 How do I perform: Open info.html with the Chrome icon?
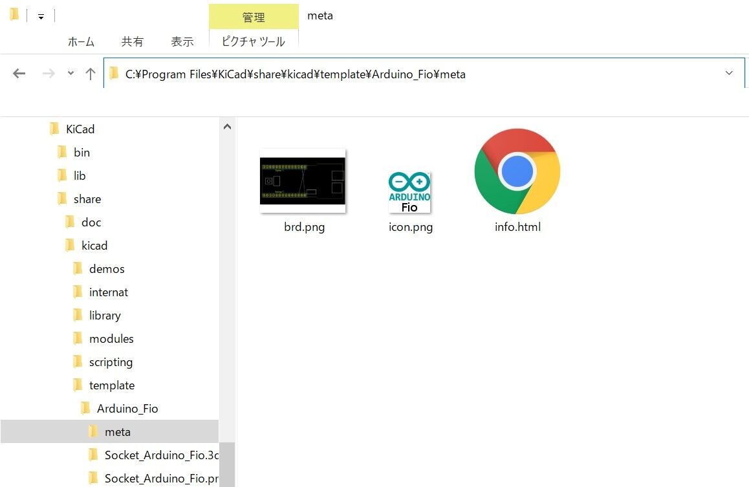coord(517,171)
